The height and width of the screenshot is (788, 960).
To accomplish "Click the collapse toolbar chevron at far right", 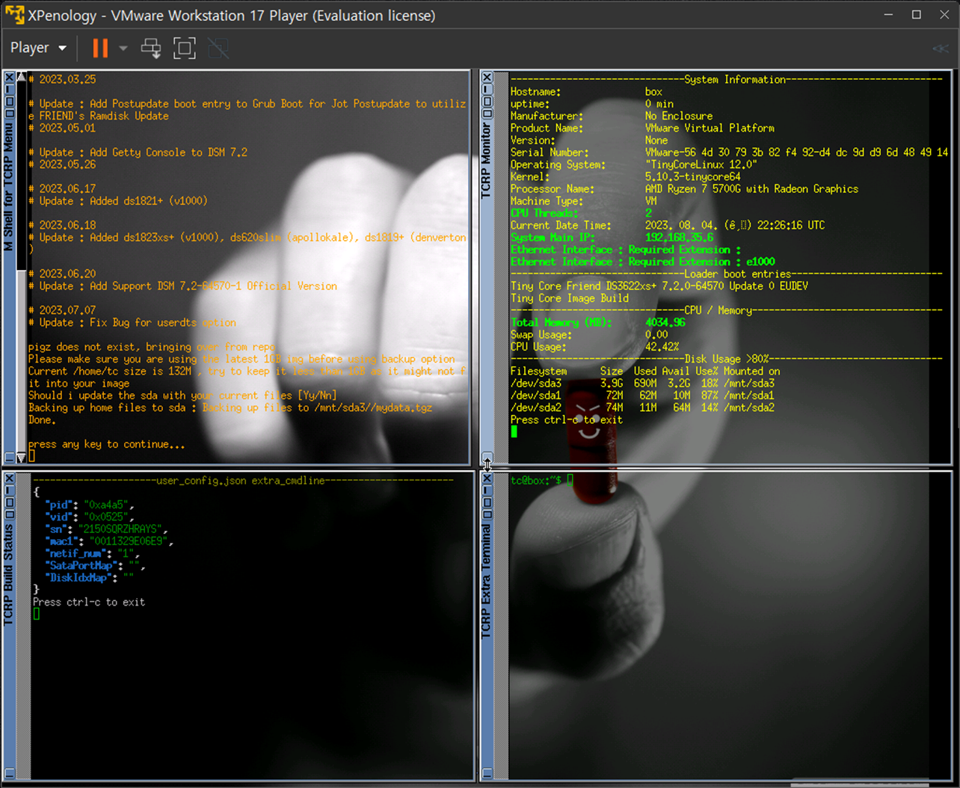I will click(x=940, y=49).
